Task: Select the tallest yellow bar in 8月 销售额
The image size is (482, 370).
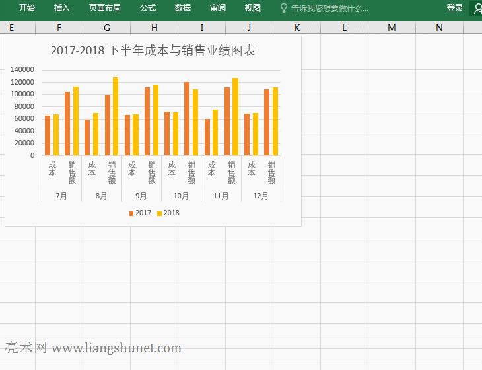Action: (116, 116)
